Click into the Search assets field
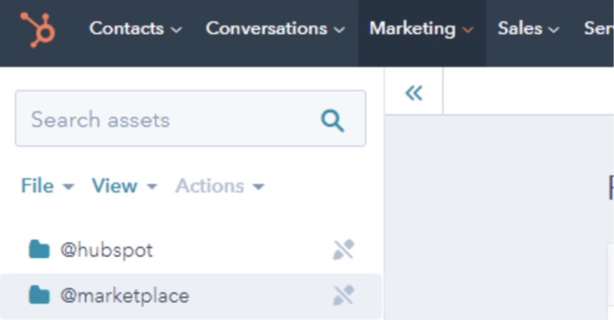This screenshot has height=320, width=614. pyautogui.click(x=190, y=118)
